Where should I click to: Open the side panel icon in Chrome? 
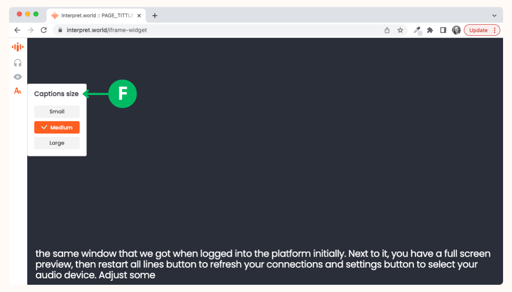pos(442,30)
